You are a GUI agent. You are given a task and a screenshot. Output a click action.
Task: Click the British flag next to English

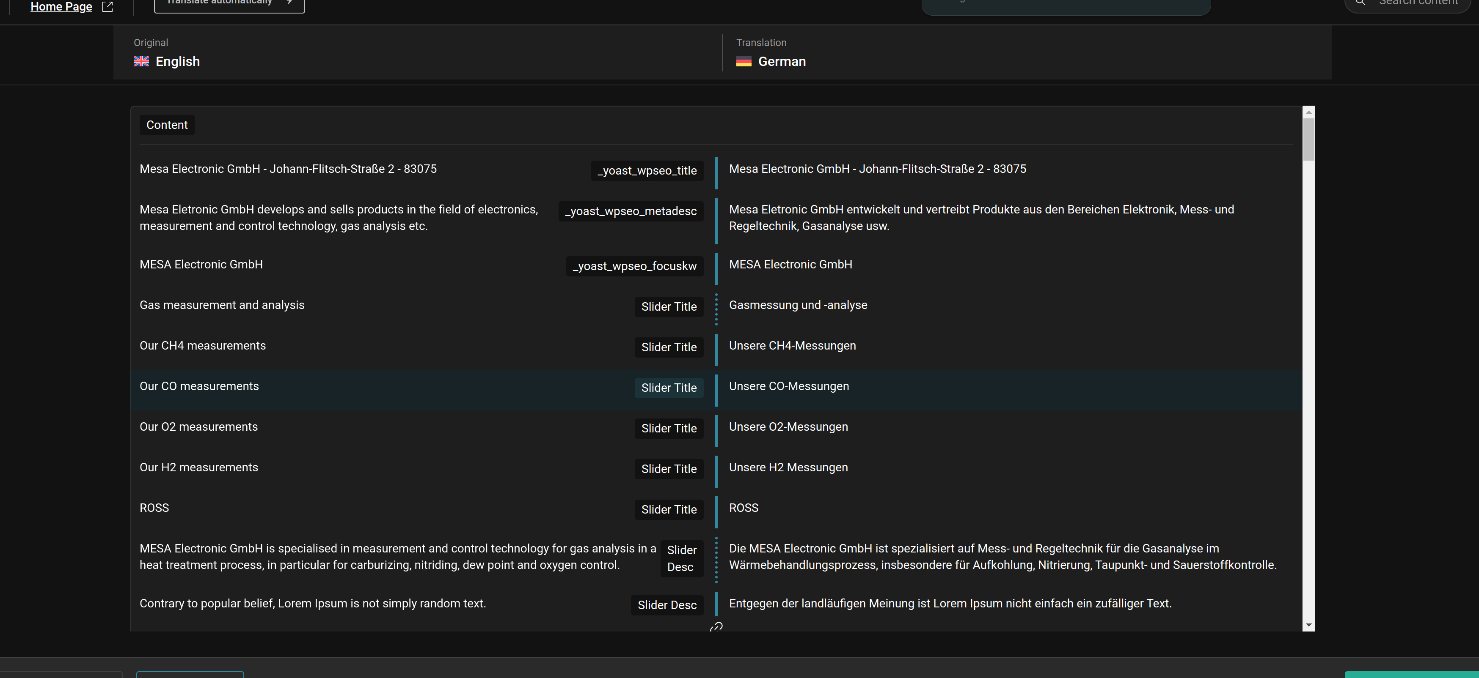tap(141, 61)
